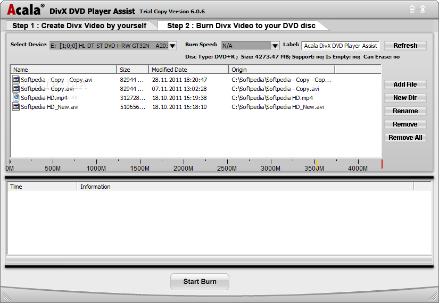This screenshot has height=303, width=439.
Task: Click the red disc-limit marker on ruler
Action: (382, 164)
